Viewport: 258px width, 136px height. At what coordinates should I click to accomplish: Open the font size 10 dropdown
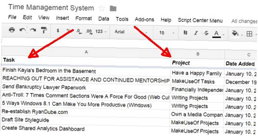click(166, 33)
